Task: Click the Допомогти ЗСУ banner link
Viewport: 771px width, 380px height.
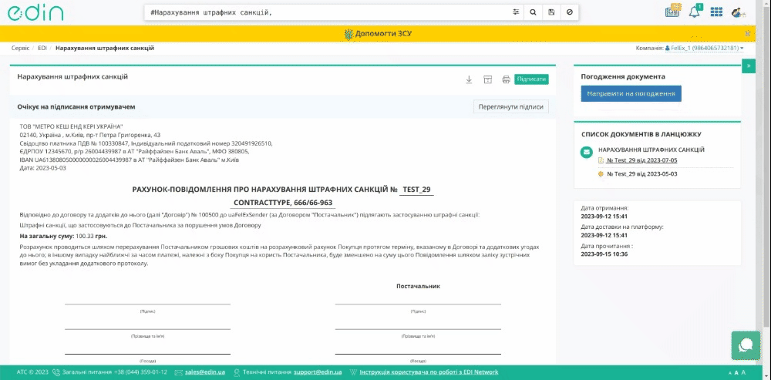Action: click(x=378, y=33)
